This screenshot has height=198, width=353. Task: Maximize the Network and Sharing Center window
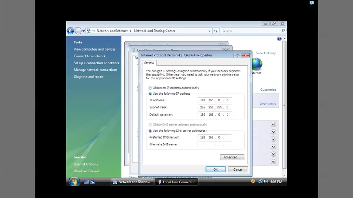pos(274,24)
